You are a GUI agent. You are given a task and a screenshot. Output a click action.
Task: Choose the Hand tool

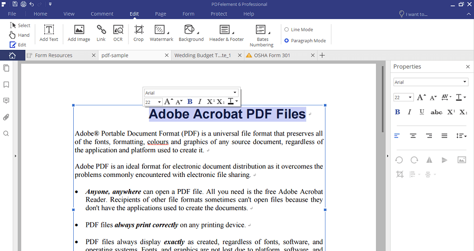(x=19, y=35)
